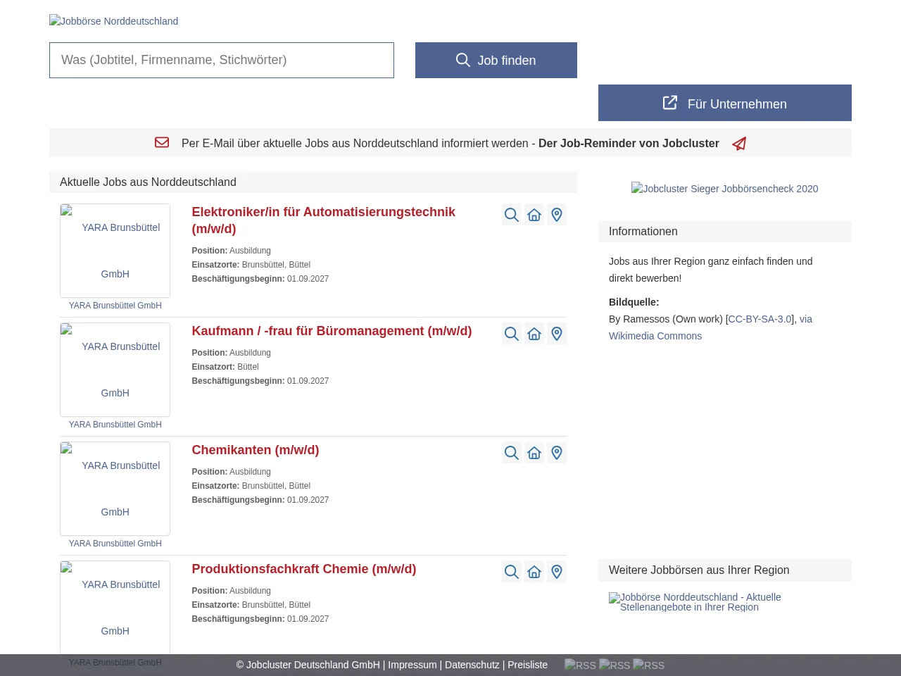
Task: Click the first RSS icon in footer
Action: point(580,665)
